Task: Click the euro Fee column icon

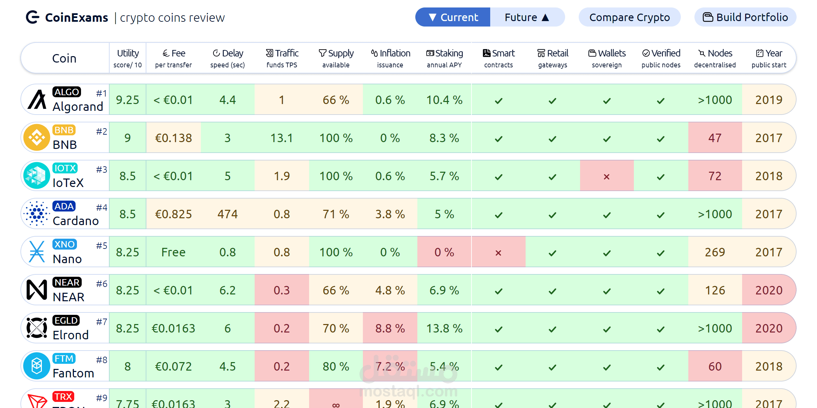Action: (x=166, y=53)
